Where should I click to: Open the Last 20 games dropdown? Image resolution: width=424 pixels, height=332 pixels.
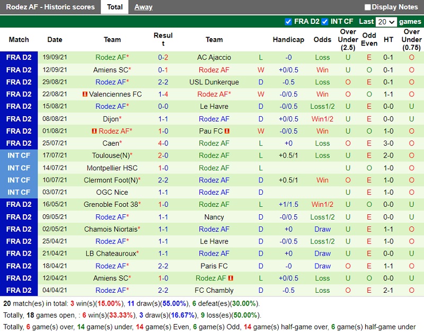(x=386, y=22)
